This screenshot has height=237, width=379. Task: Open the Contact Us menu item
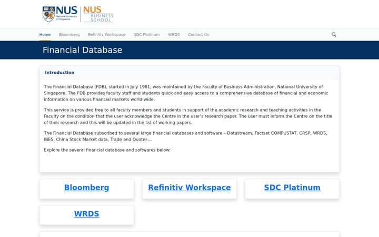[x=198, y=35]
